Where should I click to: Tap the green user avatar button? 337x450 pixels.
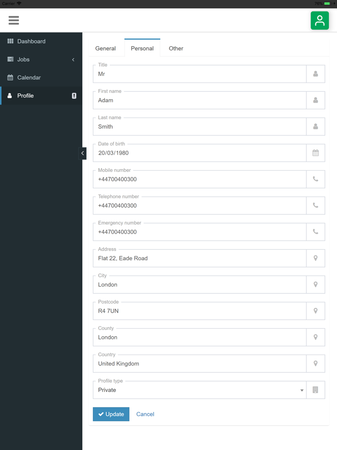pyautogui.click(x=320, y=21)
